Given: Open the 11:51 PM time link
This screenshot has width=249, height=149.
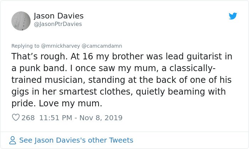Looking at the screenshot, I should (x=56, y=118).
